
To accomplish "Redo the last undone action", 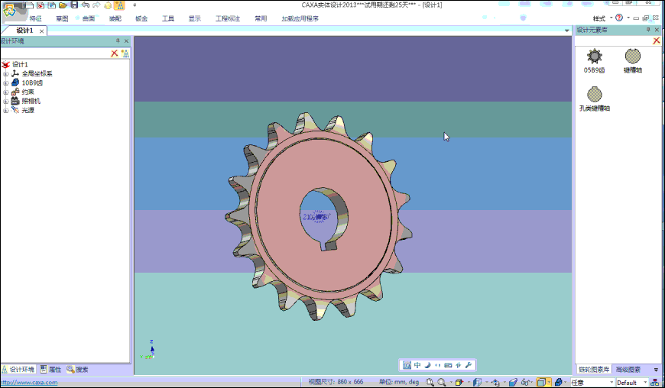I will point(96,5).
